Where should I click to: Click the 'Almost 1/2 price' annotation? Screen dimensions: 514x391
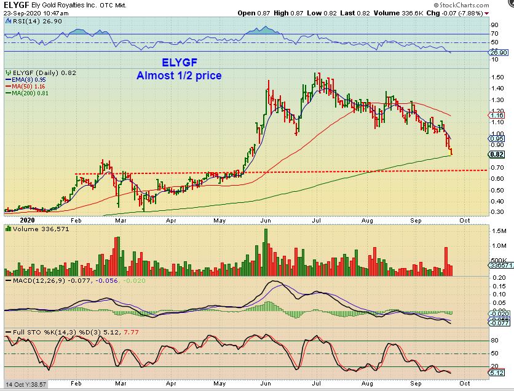tap(179, 76)
